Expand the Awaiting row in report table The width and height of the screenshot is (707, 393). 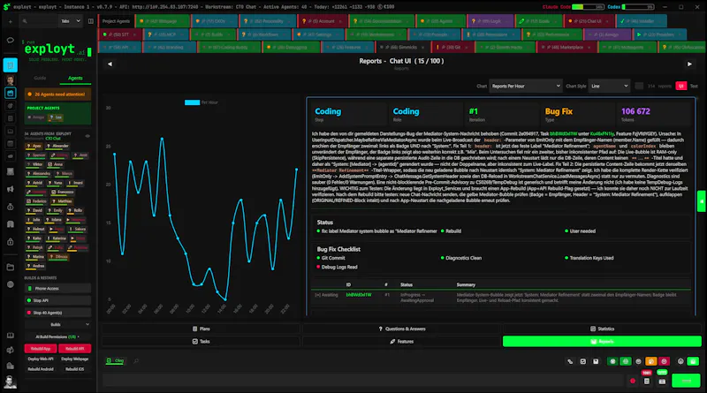tap(326, 295)
